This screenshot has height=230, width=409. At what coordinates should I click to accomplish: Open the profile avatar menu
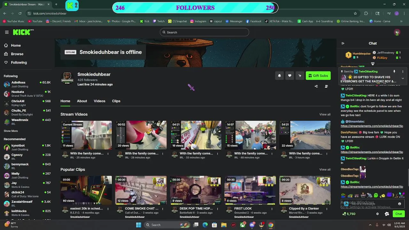point(397,32)
